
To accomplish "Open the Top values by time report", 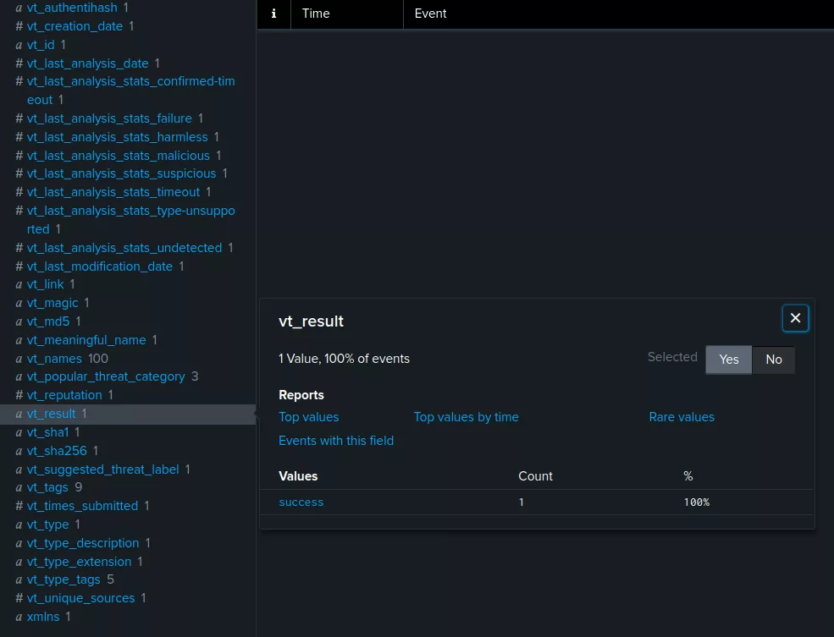I will (466, 417).
